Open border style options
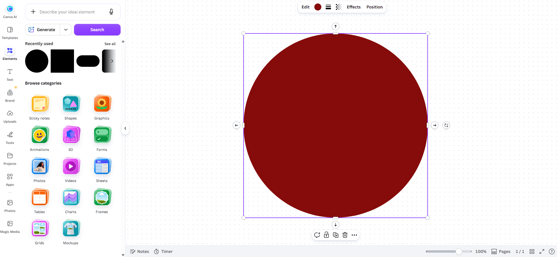This screenshot has height=257, width=557. [x=328, y=7]
